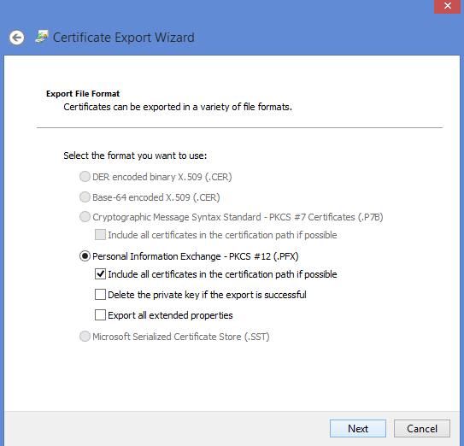Click the Certificate Export Wizard title text

pos(124,38)
